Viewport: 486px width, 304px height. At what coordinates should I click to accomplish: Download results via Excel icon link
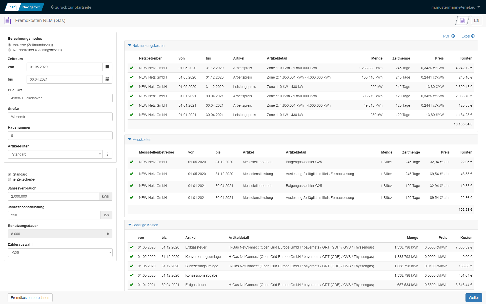point(468,36)
